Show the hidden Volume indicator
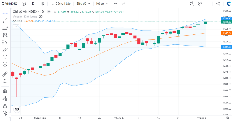The image size is (232, 121). click(x=41, y=17)
